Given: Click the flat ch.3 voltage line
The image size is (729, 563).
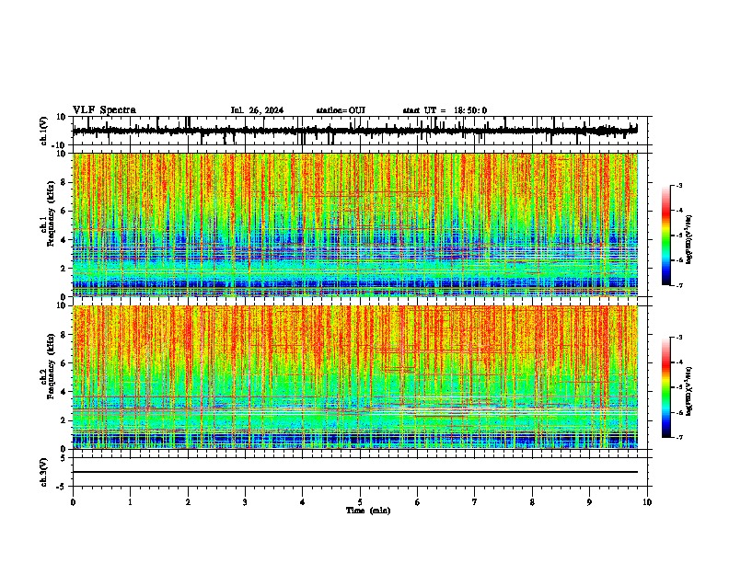Looking at the screenshot, I should pyautogui.click(x=354, y=472).
